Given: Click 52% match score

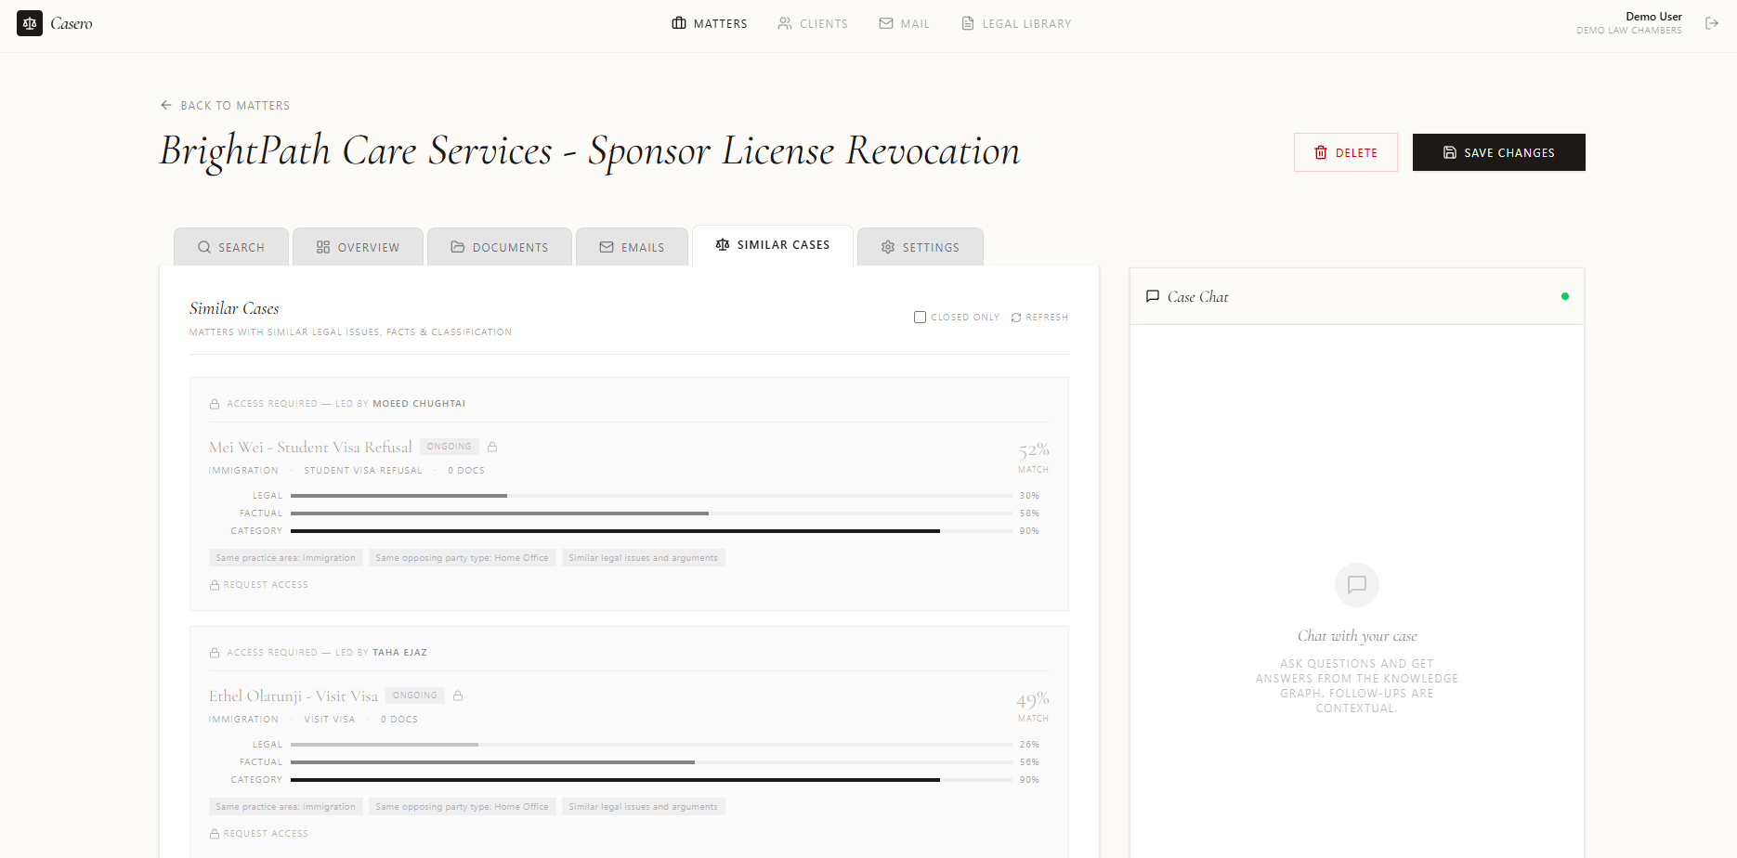Looking at the screenshot, I should [1034, 450].
